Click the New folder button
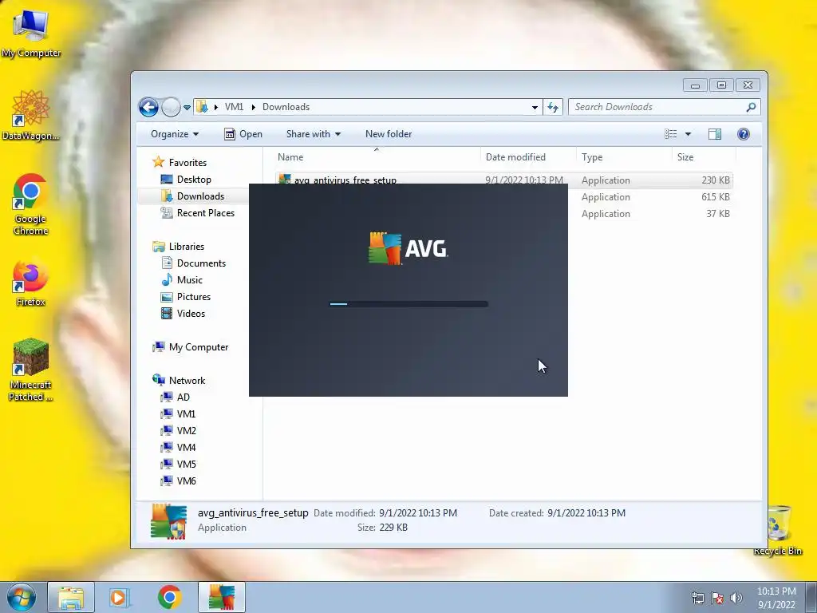Viewport: 817px width, 613px height. pos(389,134)
